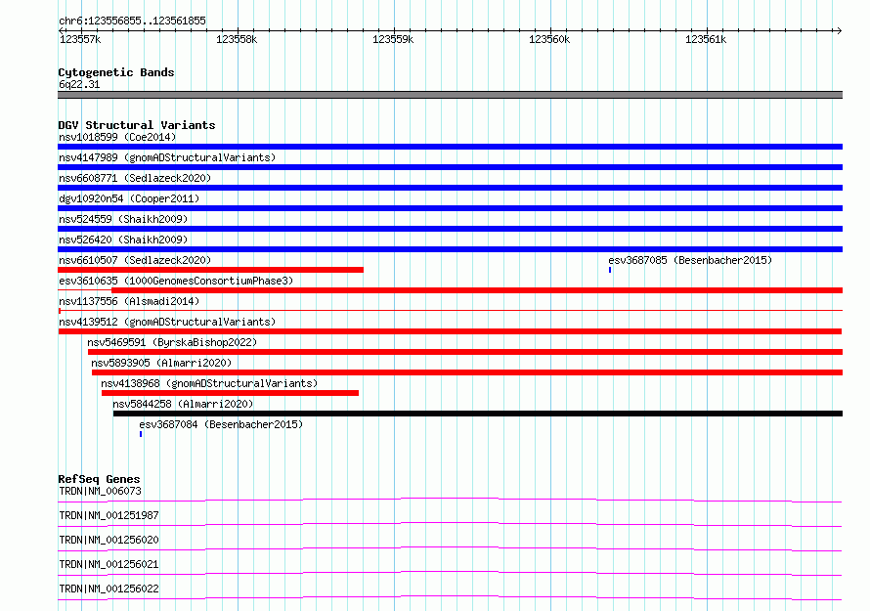Click the 123560k ruler tick label
This screenshot has height=611, width=870.
click(x=549, y=39)
